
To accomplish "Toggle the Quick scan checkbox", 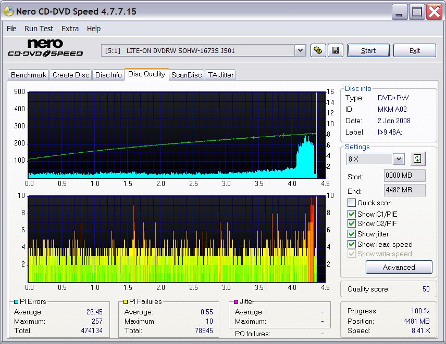I will coord(352,203).
